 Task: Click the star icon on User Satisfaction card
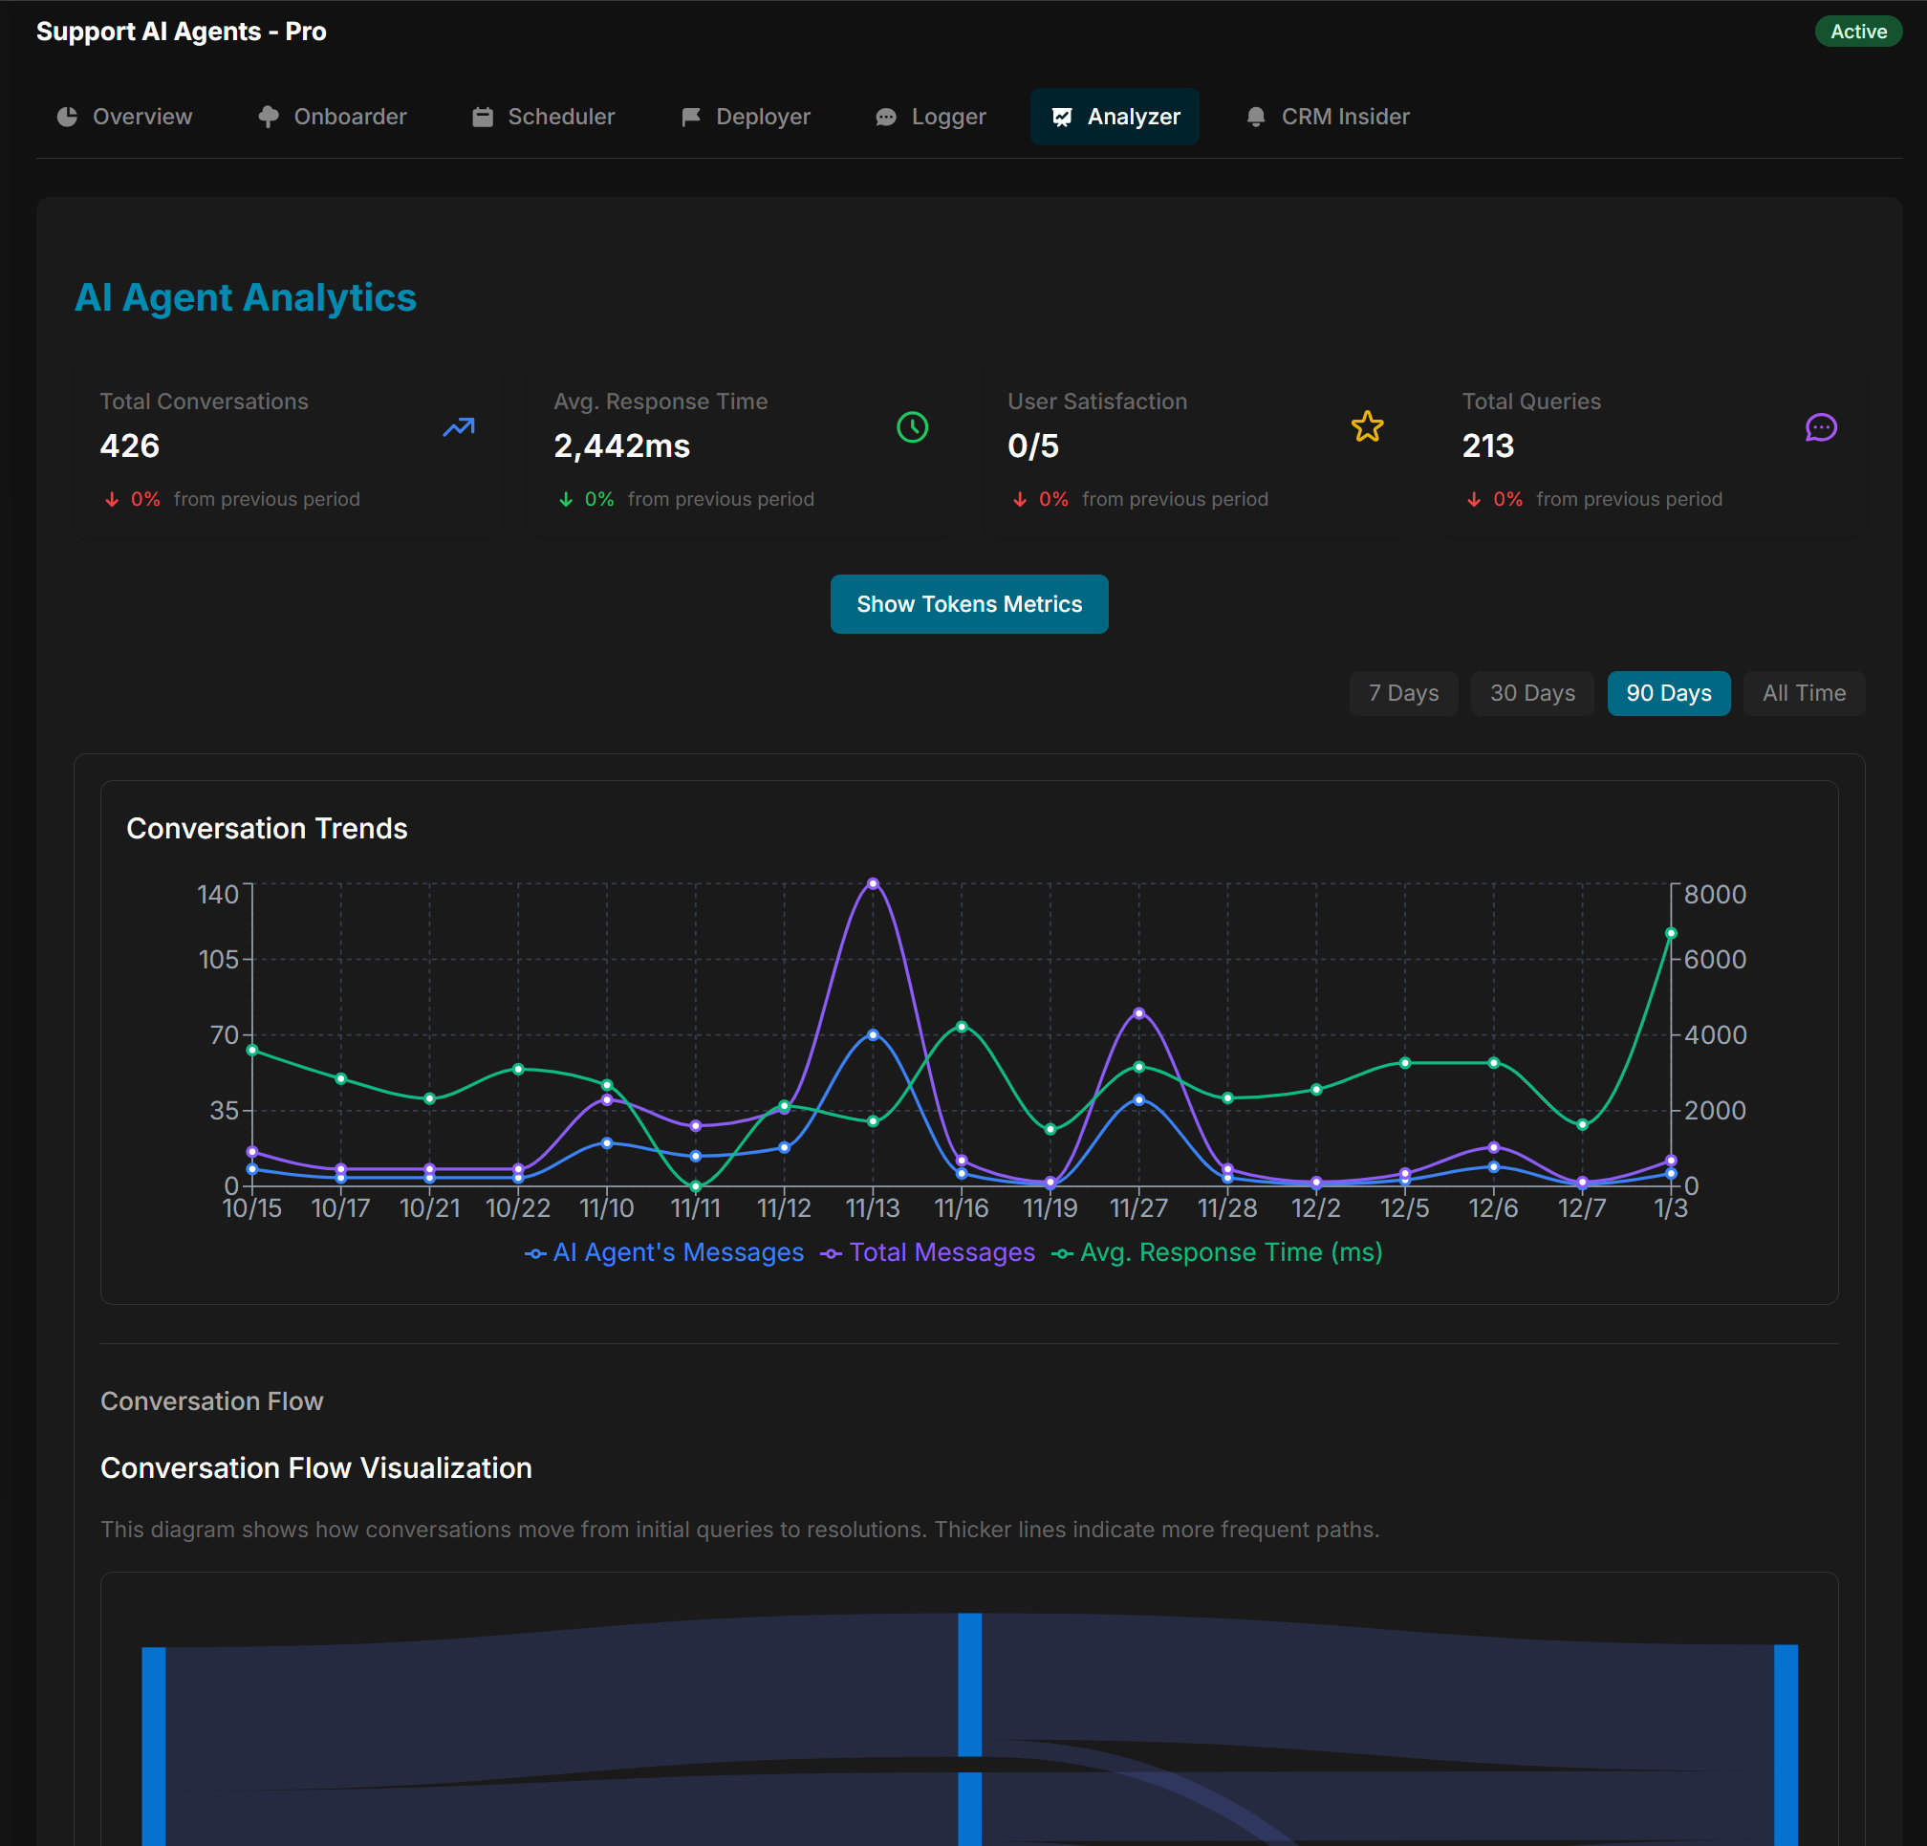(x=1367, y=426)
